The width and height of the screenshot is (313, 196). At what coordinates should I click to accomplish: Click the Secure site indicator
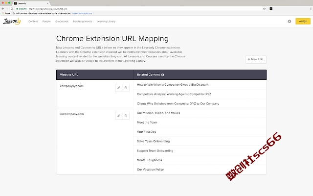(22, 9)
